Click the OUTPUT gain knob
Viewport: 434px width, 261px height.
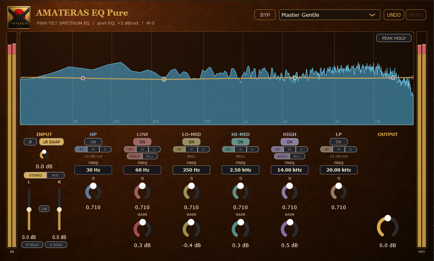click(387, 227)
